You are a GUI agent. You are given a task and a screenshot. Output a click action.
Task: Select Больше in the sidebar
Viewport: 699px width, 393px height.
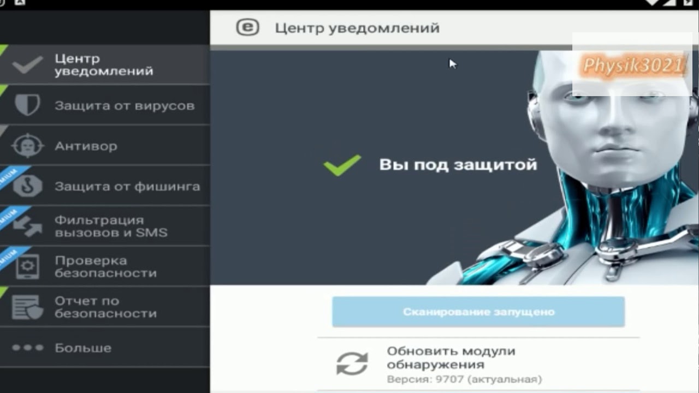tap(104, 348)
